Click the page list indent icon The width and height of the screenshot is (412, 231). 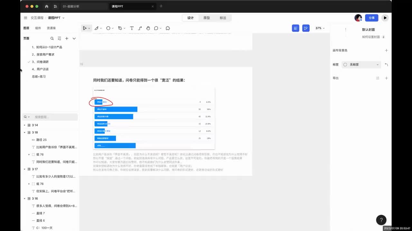(60, 38)
